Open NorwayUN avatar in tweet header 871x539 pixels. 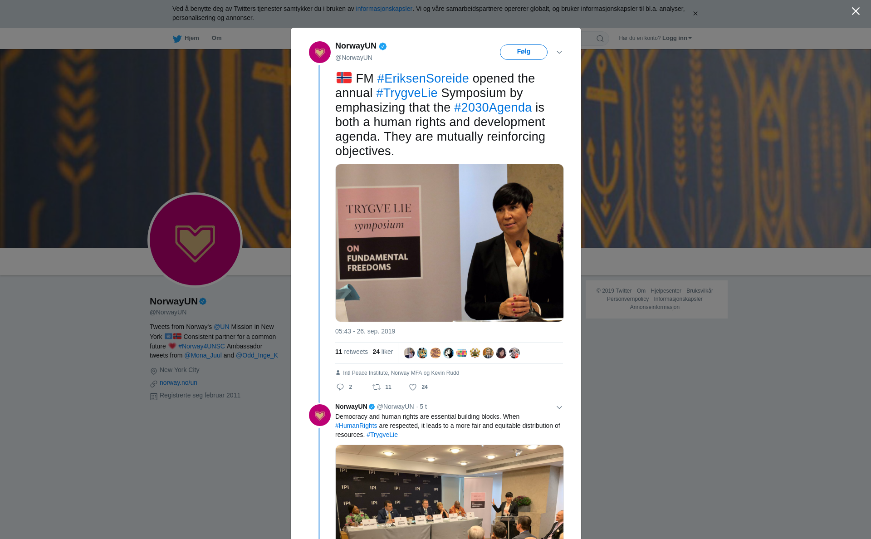(320, 52)
